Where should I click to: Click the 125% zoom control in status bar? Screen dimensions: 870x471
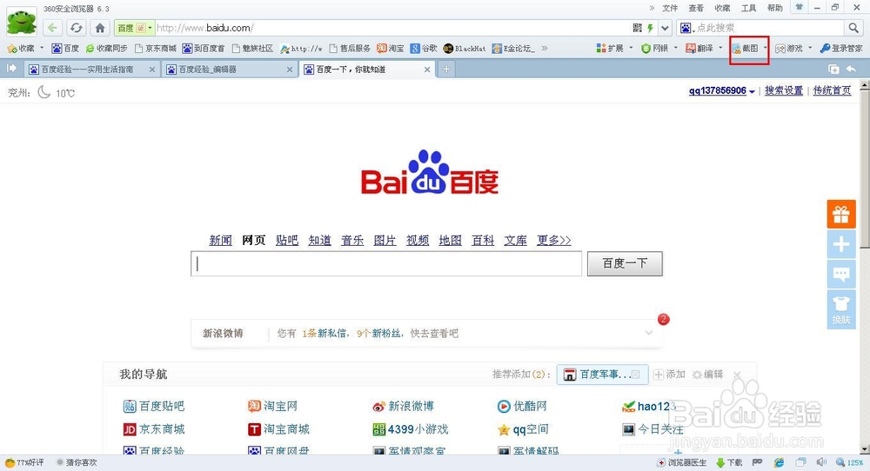pos(850,462)
